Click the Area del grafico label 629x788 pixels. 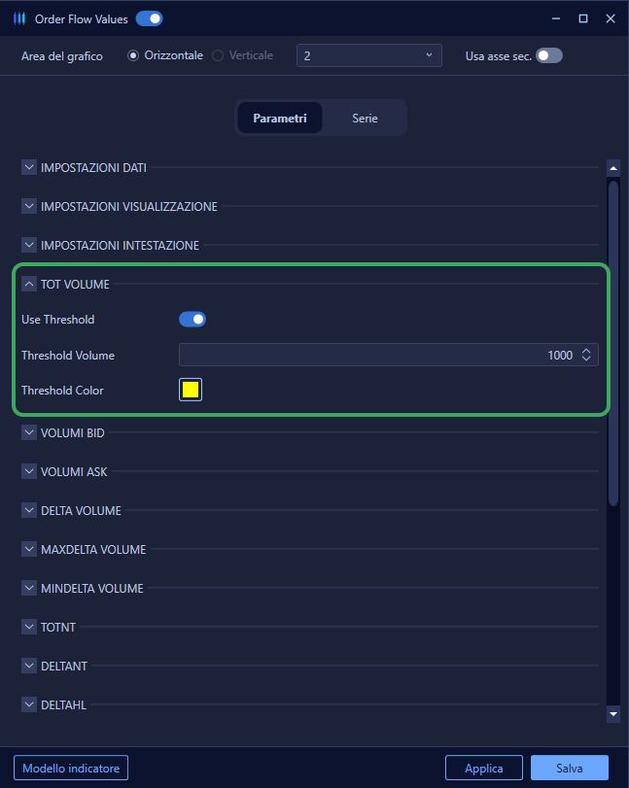click(62, 56)
